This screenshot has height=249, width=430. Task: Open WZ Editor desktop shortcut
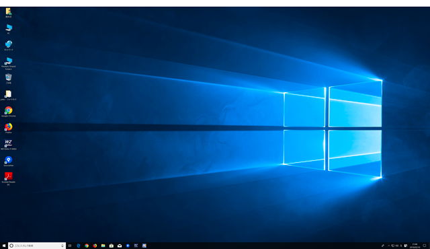tap(9, 145)
